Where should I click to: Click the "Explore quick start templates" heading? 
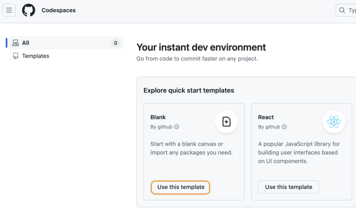pos(189,91)
